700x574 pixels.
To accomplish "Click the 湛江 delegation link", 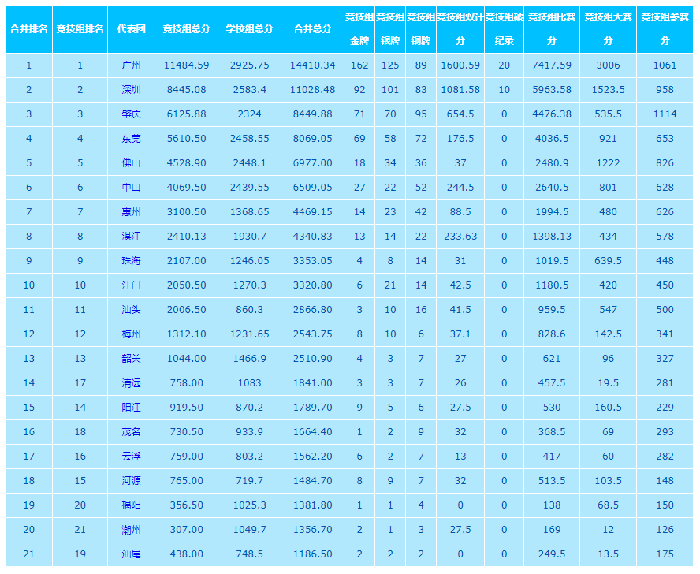I will 131,237.
